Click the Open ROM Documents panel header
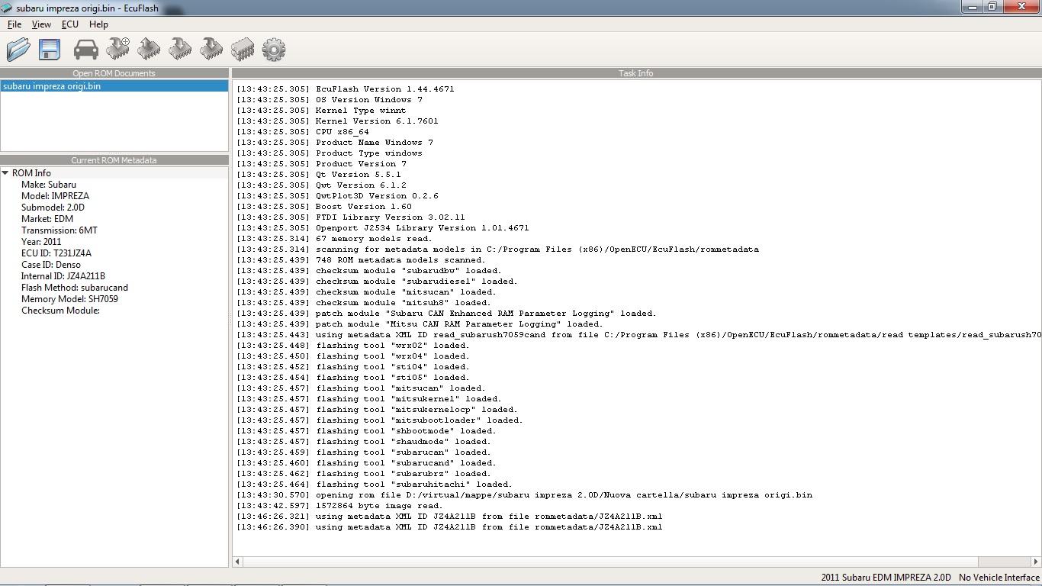The image size is (1042, 586). (114, 73)
